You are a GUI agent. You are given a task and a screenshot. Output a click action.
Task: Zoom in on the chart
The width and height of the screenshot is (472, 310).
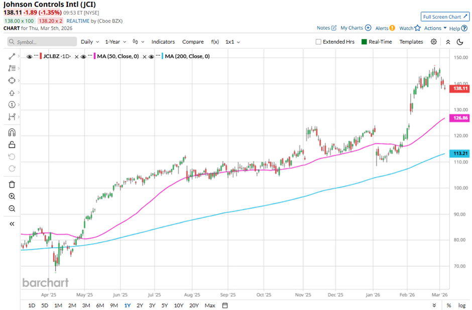pos(12,196)
